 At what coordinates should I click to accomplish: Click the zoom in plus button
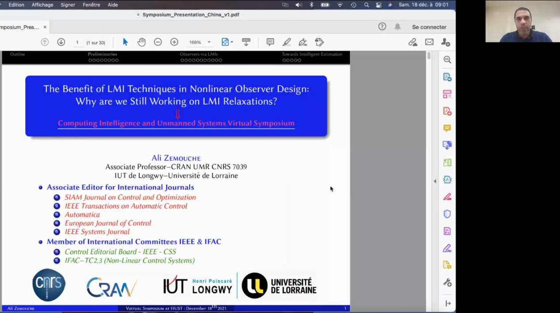[x=174, y=42]
